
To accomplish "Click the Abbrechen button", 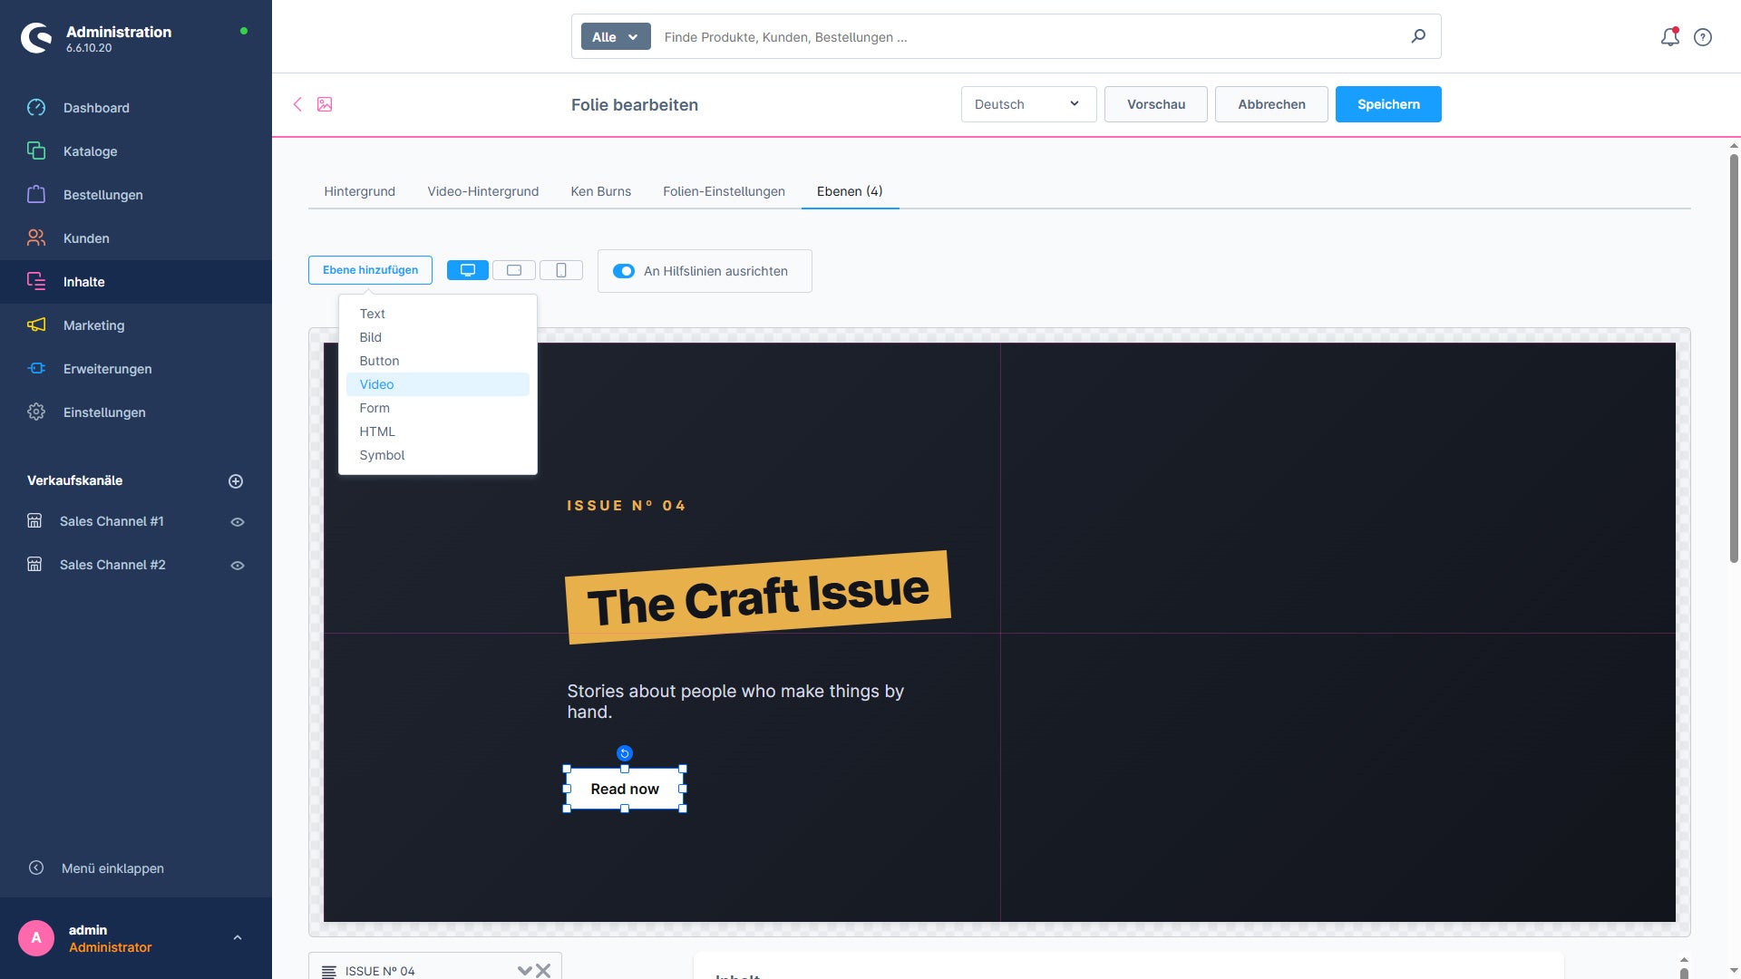I will 1271,104.
